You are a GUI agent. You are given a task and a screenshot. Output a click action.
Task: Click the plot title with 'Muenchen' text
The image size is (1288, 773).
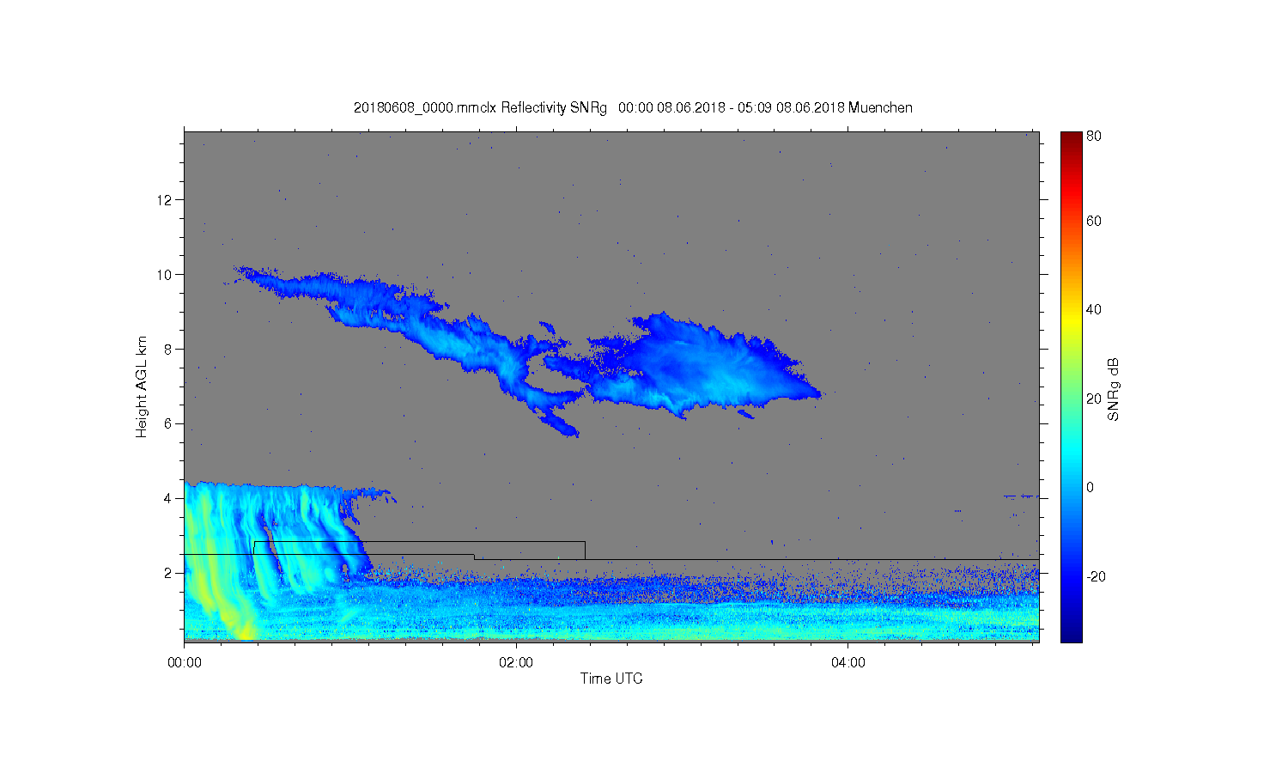coord(633,108)
